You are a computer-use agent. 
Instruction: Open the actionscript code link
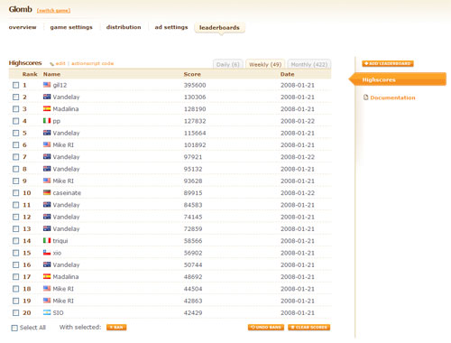pos(92,63)
